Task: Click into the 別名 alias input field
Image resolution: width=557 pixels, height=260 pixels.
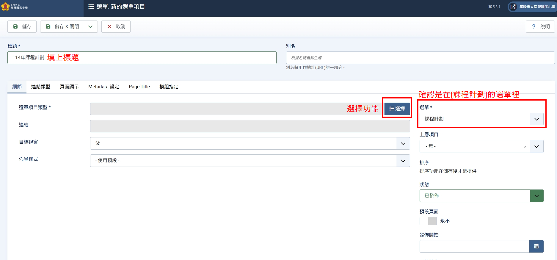Action: click(420, 58)
